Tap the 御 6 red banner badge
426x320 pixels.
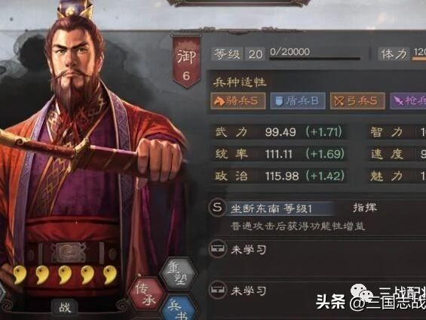click(186, 62)
